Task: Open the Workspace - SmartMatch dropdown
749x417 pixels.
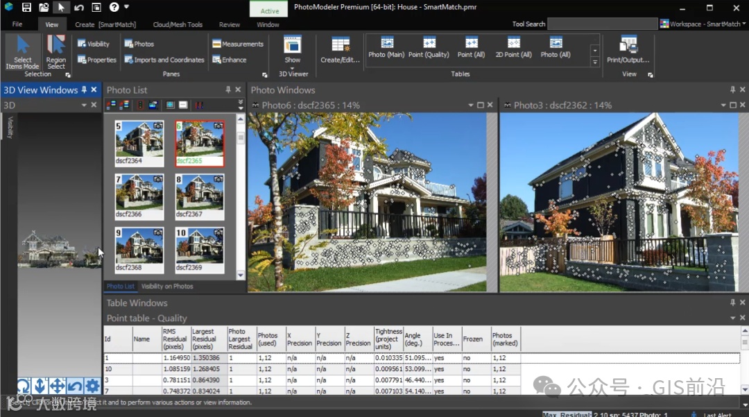Action: click(703, 24)
